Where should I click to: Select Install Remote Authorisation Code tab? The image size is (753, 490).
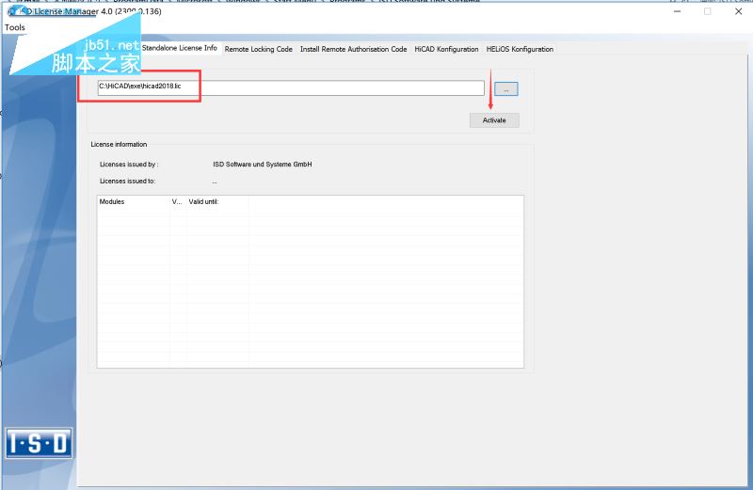pyautogui.click(x=354, y=49)
